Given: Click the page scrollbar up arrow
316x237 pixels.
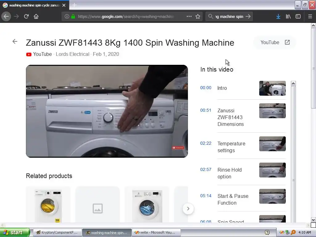Looking at the screenshot, I should pos(313,26).
